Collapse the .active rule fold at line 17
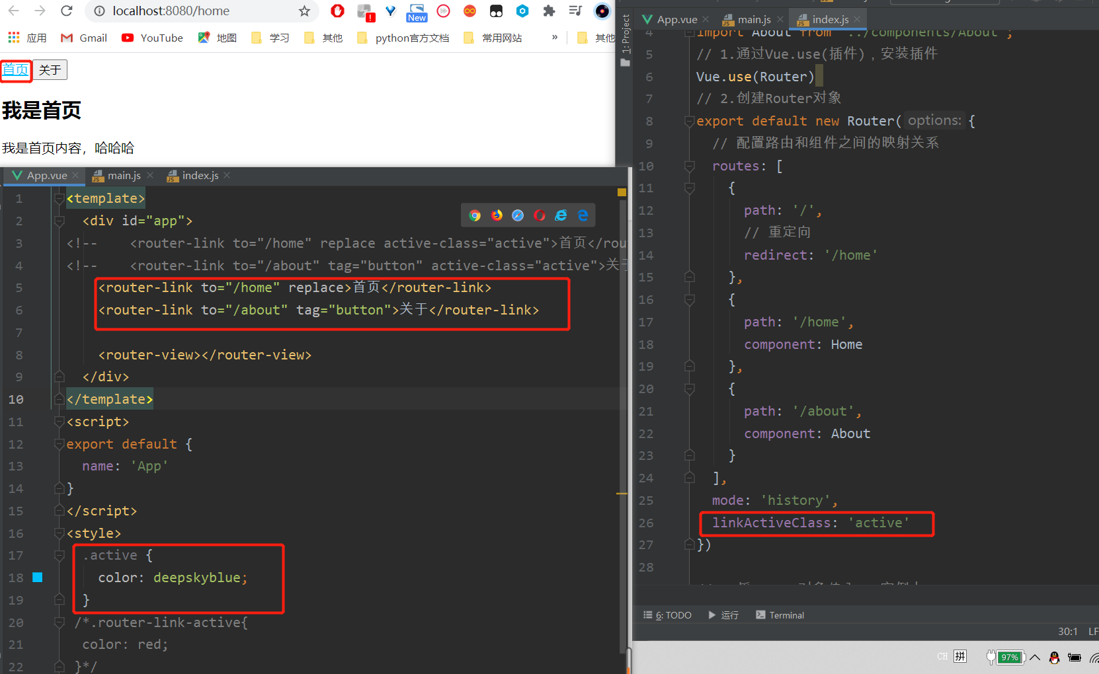Screen dimensions: 1099x674 coord(60,555)
